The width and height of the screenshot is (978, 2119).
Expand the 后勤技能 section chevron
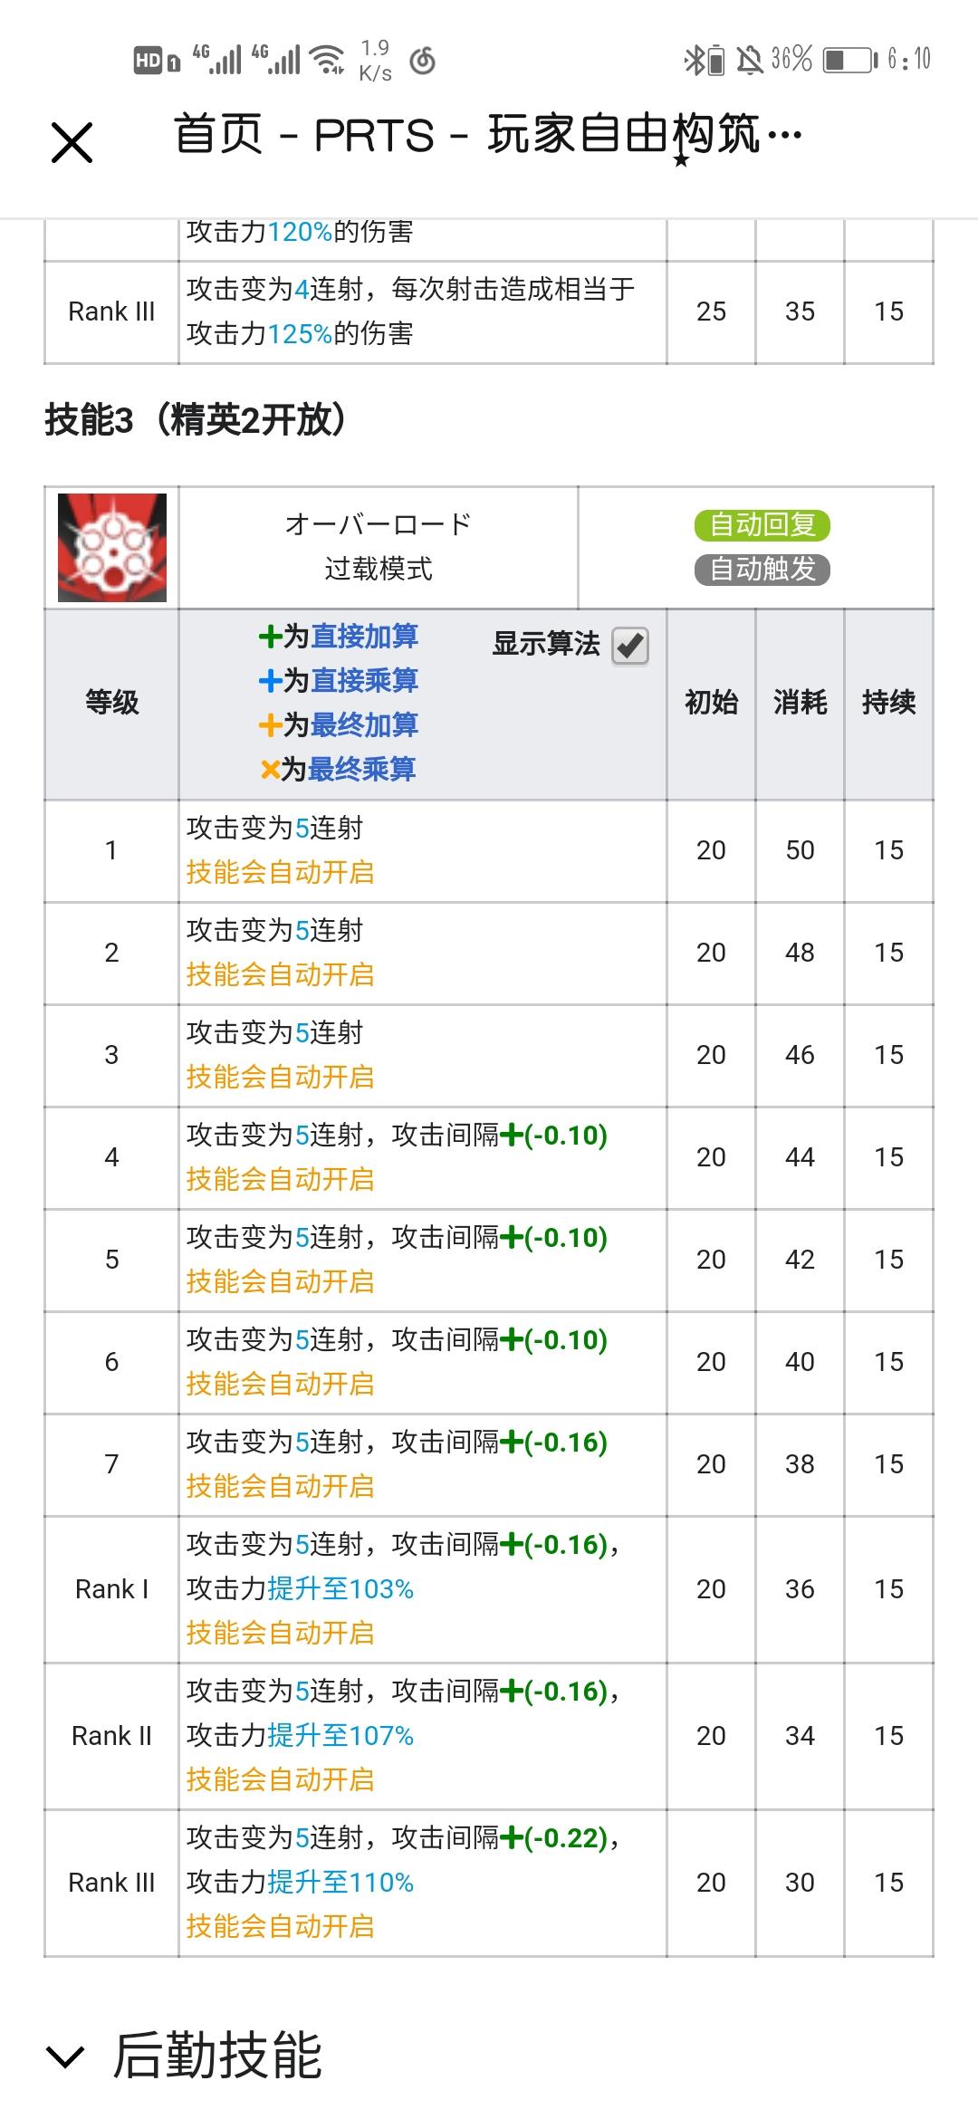pos(65,2057)
